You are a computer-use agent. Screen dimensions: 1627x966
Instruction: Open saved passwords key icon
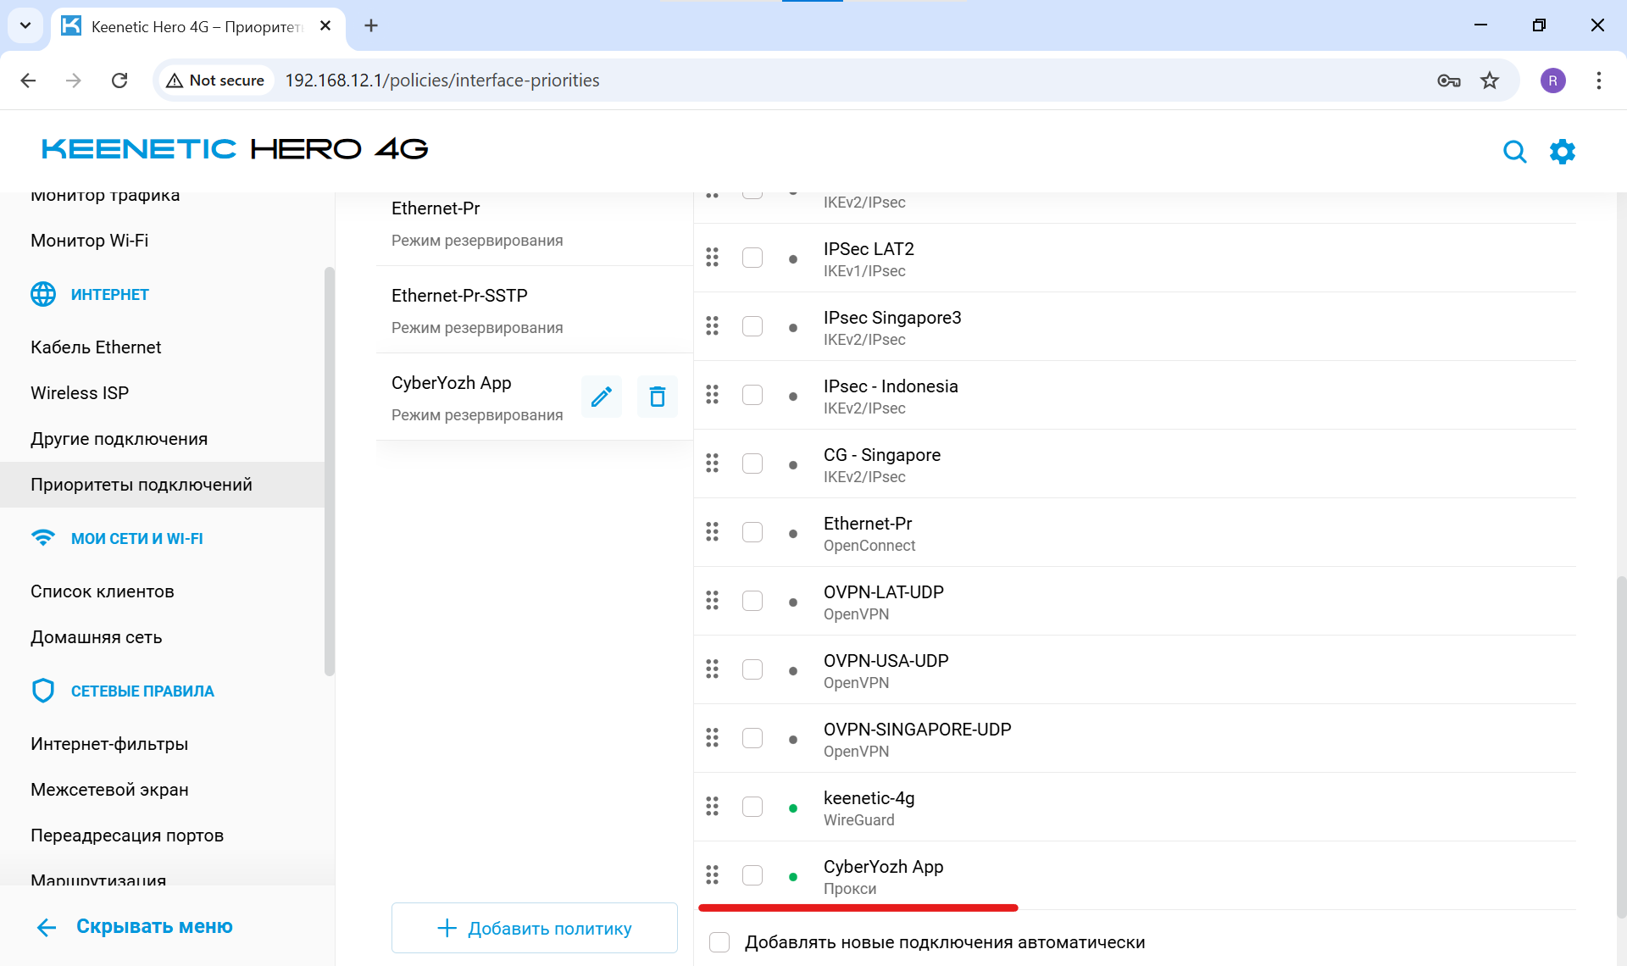[x=1448, y=80]
